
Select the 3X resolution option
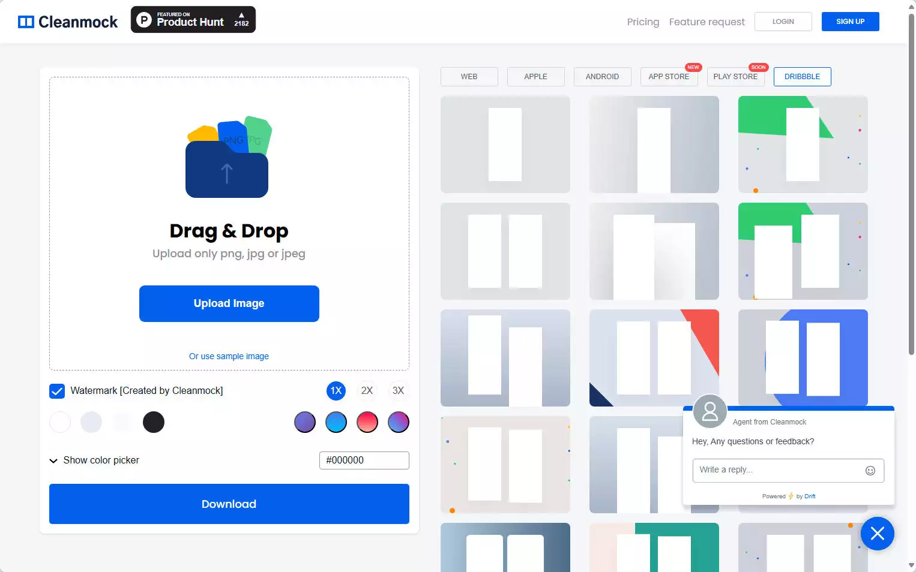pyautogui.click(x=398, y=391)
